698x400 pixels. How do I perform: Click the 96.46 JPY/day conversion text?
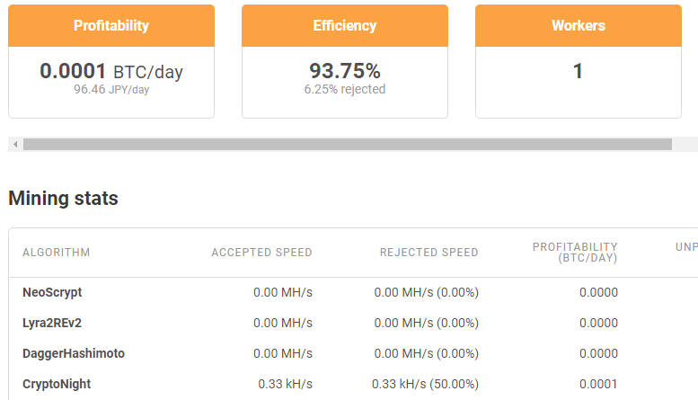(x=111, y=90)
